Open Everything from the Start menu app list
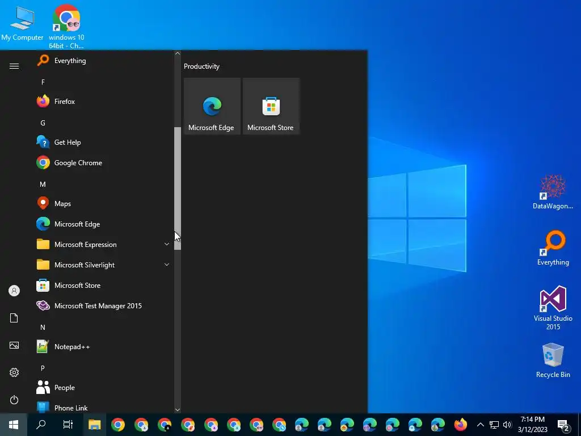The height and width of the screenshot is (436, 581). point(103,60)
